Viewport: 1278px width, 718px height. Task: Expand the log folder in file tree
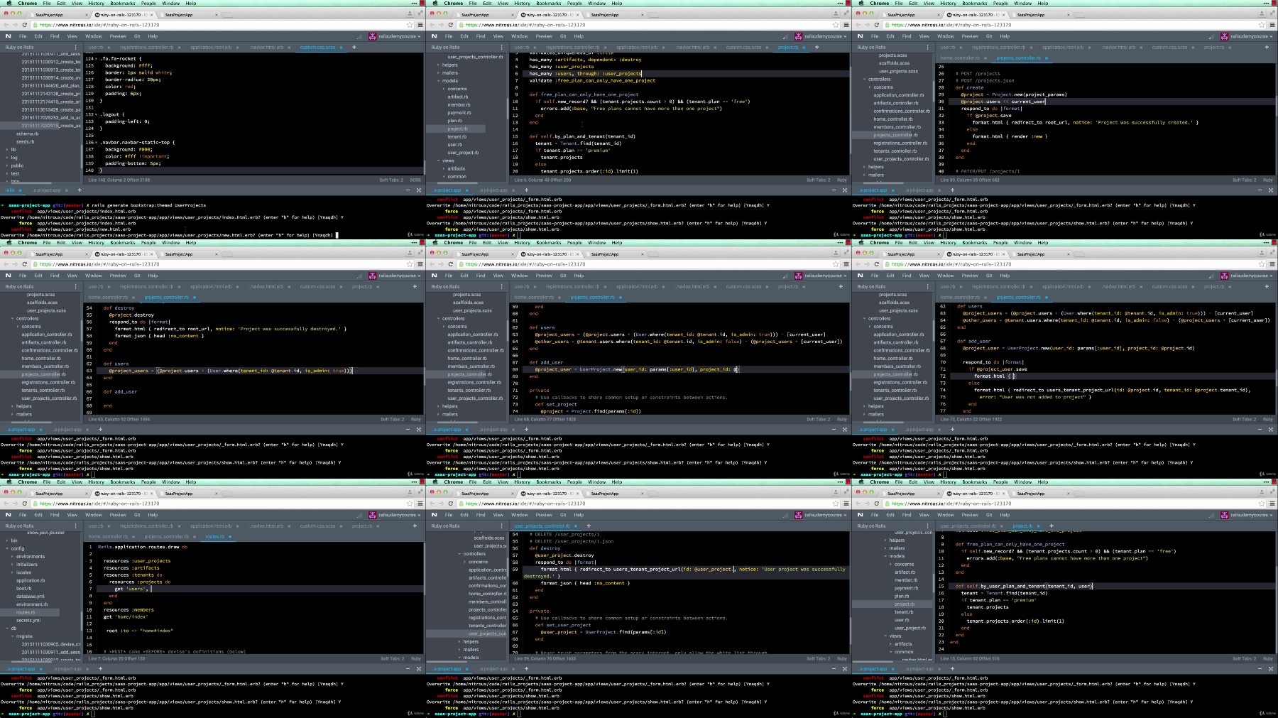(x=8, y=158)
